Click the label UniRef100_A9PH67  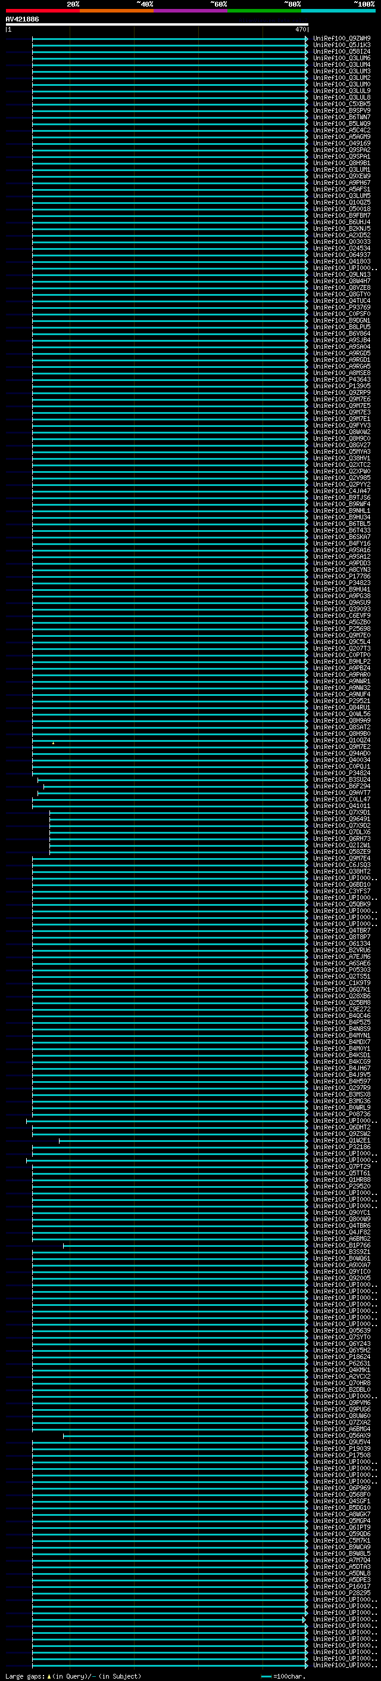click(342, 182)
